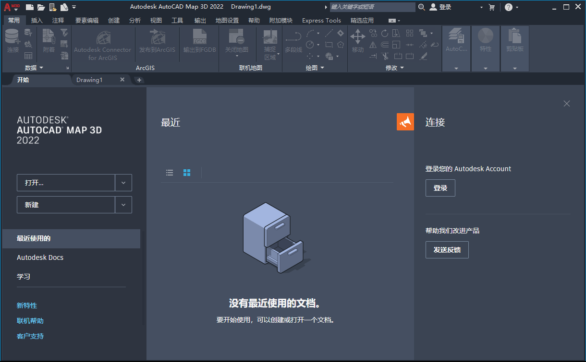Image resolution: width=586 pixels, height=362 pixels.
Task: Click the 打开... button
Action: (x=66, y=183)
